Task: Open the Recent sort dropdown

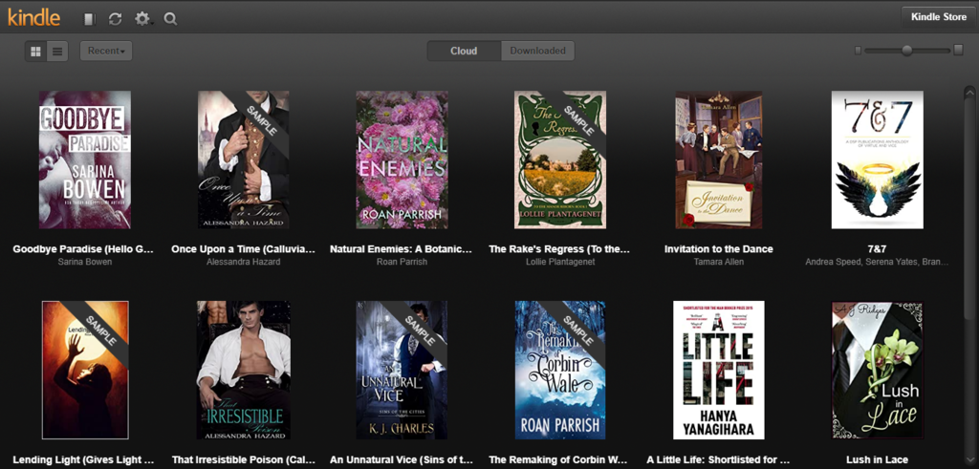Action: pos(106,52)
